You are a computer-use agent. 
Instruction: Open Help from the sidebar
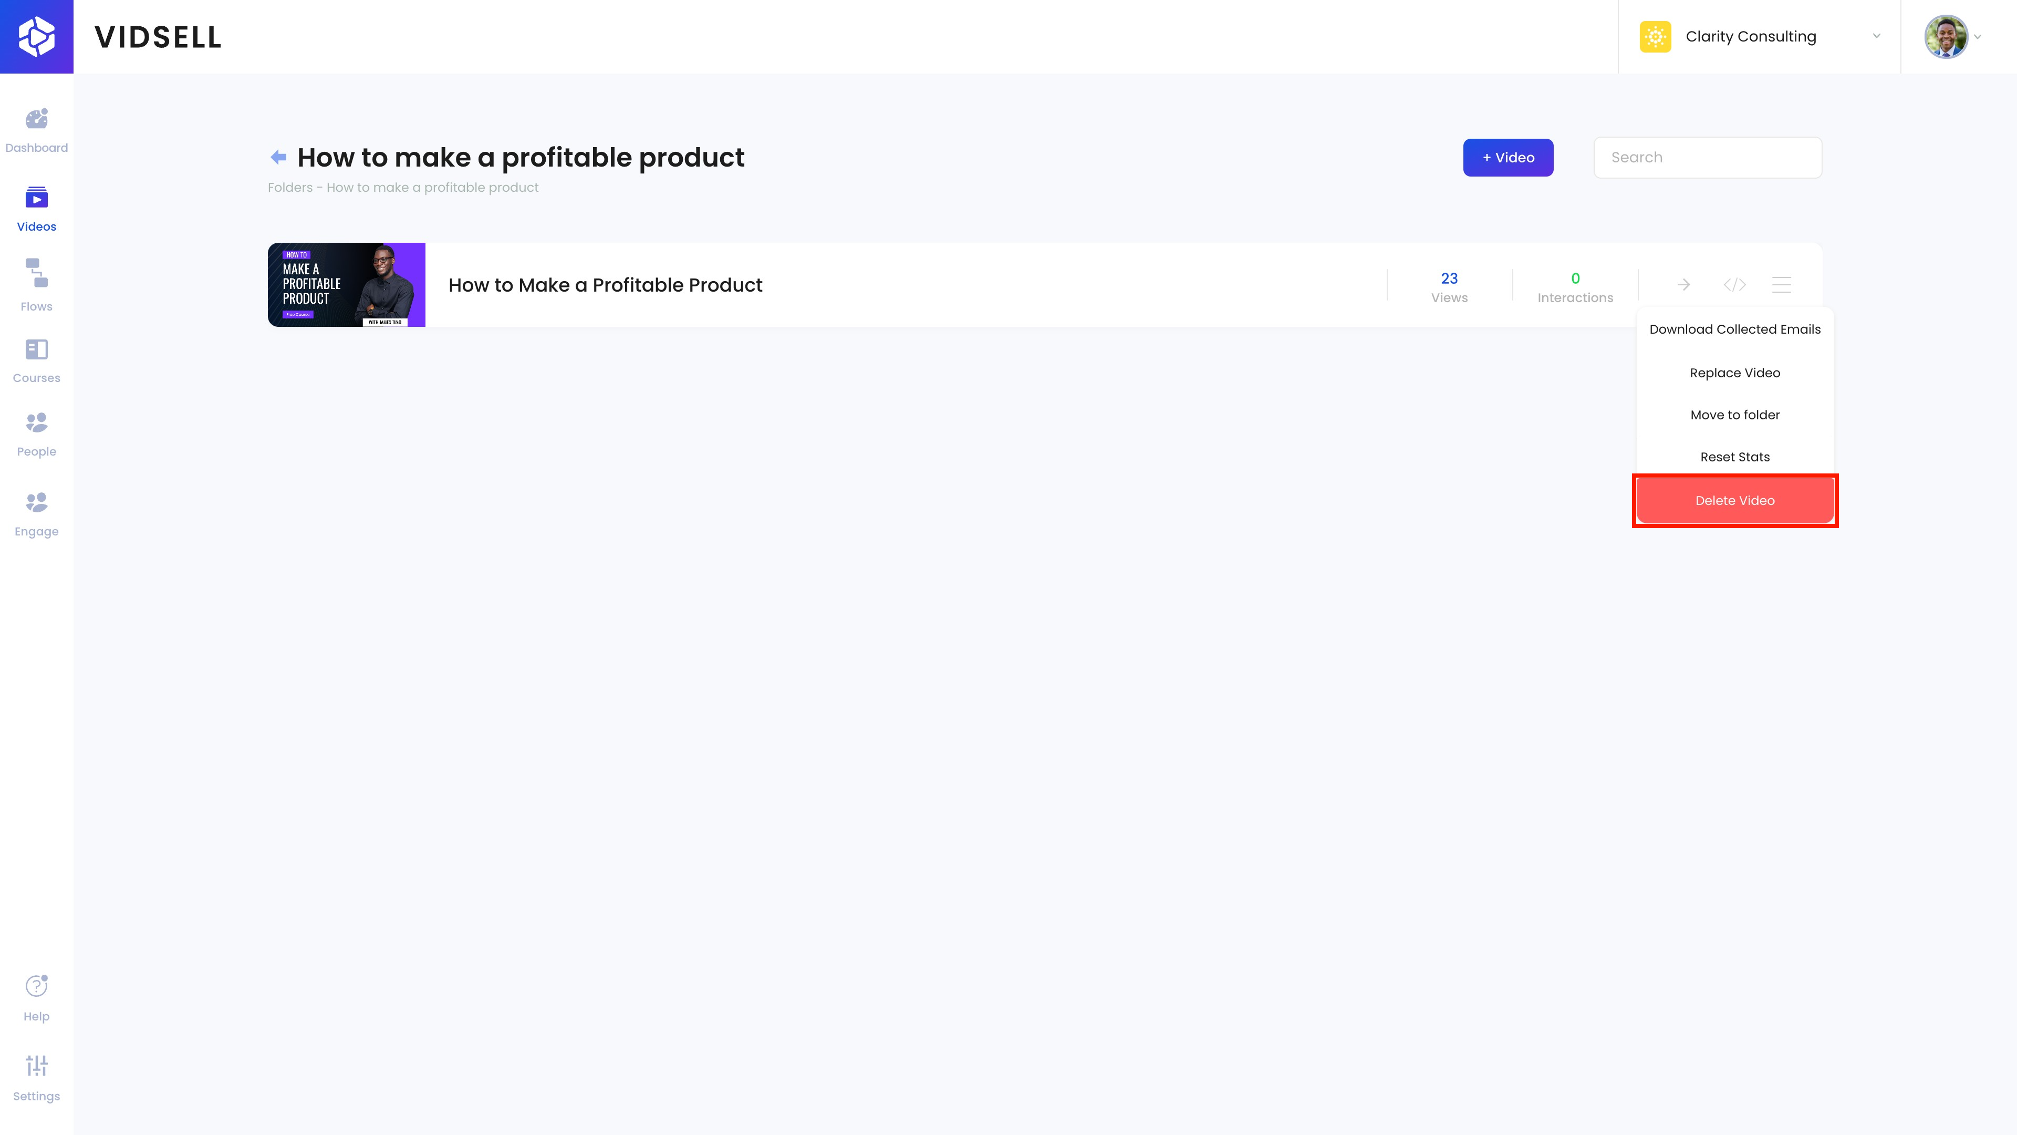coord(37,986)
